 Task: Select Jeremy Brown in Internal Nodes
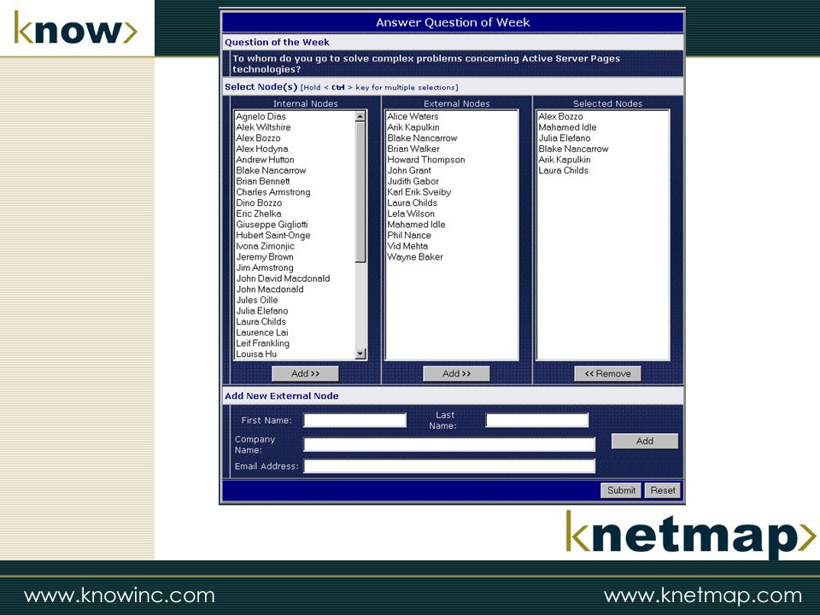(x=265, y=257)
